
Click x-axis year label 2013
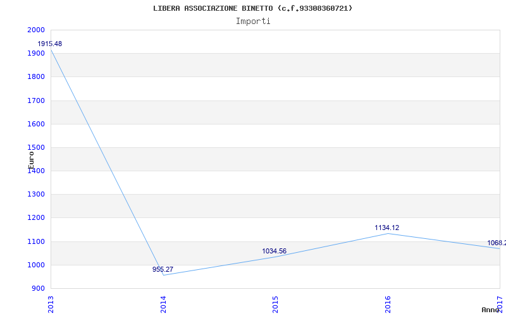coord(51,304)
